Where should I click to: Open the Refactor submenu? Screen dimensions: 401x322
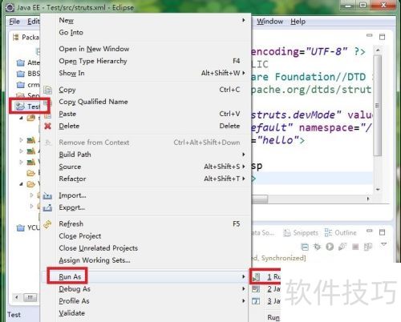(146, 179)
